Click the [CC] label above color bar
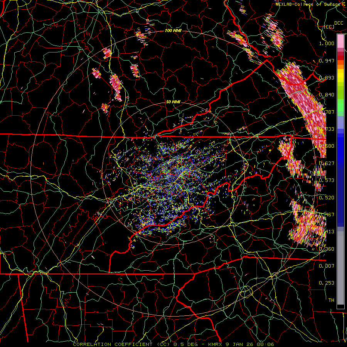Viewport: 347px width, 347px height. tap(329, 27)
